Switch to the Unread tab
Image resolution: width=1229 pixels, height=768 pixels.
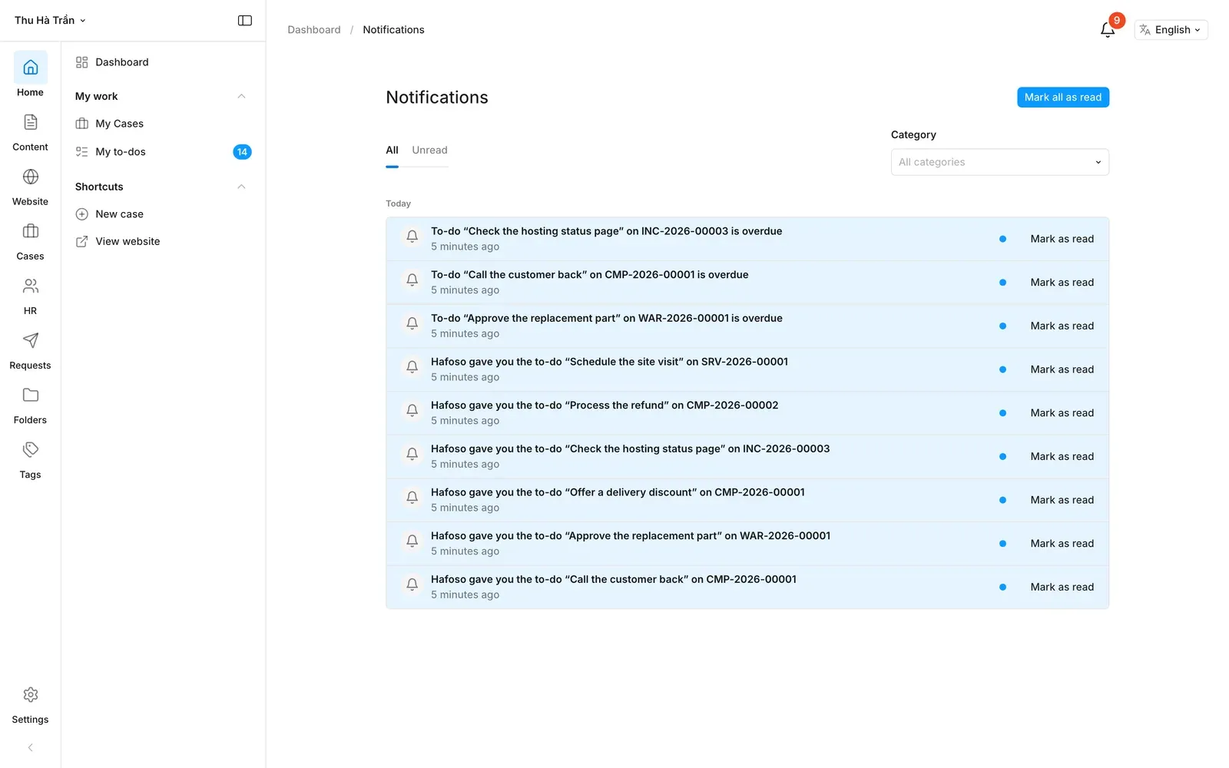429,151
